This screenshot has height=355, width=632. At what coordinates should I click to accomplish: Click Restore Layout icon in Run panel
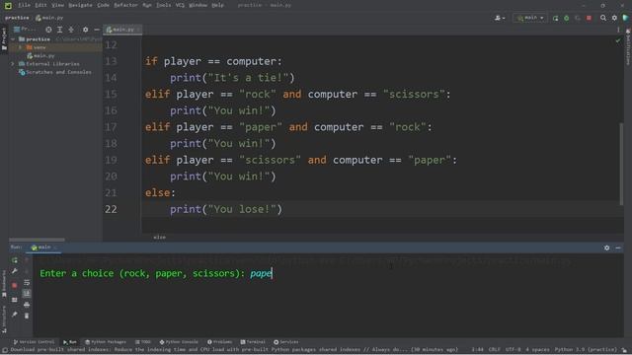click(15, 300)
